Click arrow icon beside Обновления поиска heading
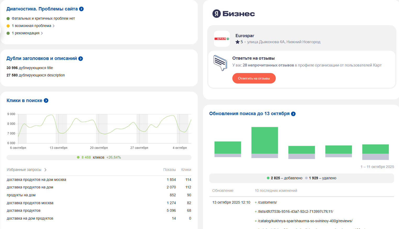The height and width of the screenshot is (229, 399). click(293, 114)
